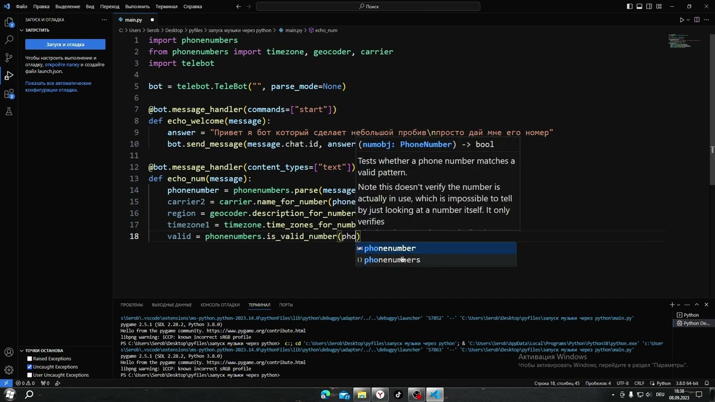The image size is (715, 402).
Task: Open the Терминал menu
Action: pos(166,6)
